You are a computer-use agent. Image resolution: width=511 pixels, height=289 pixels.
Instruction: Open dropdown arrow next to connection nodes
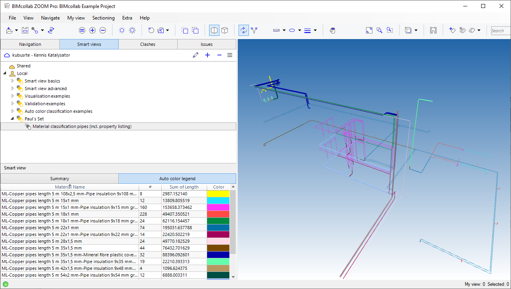tap(42, 30)
